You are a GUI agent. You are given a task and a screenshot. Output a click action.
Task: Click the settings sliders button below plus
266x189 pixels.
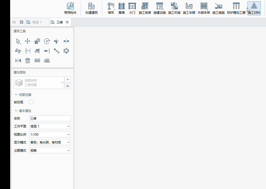(x=68, y=86)
